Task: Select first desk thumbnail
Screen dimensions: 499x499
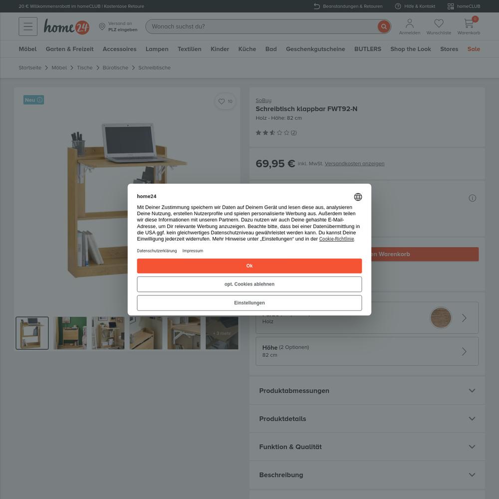Action: tap(32, 333)
